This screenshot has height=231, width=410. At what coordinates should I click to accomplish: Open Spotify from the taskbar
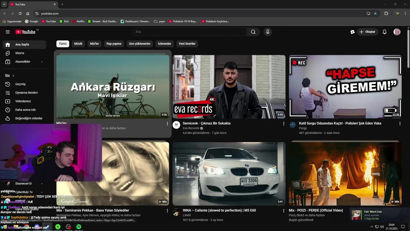tap(79, 227)
